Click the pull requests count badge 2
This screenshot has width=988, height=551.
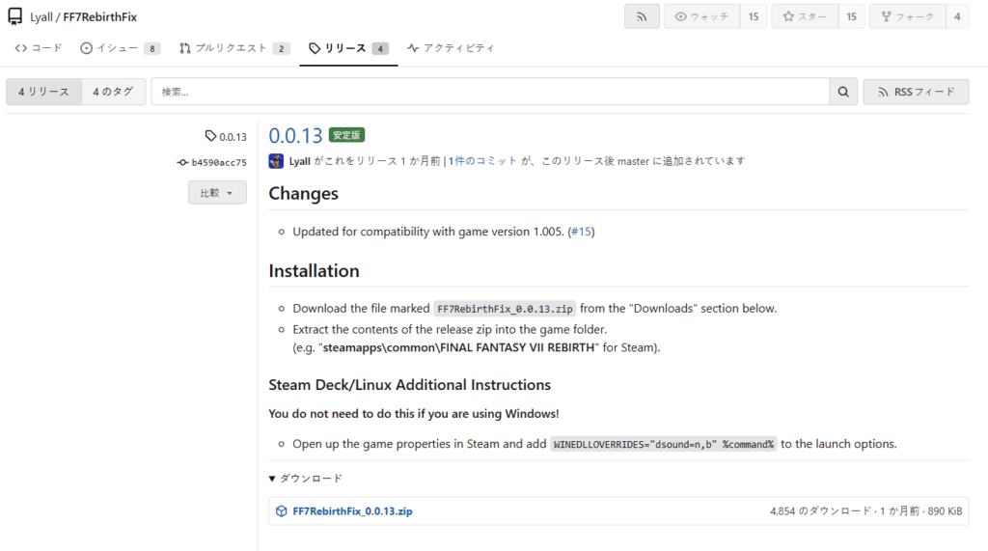pyautogui.click(x=281, y=48)
